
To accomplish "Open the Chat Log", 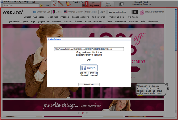I will click(16, 1).
